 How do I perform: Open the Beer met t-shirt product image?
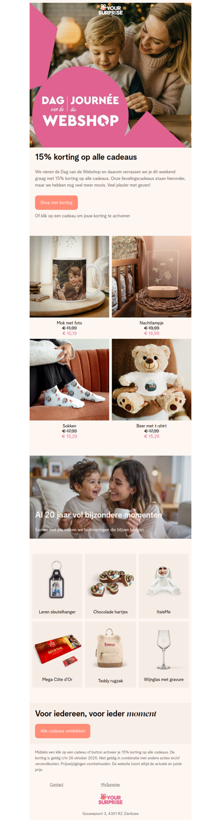pos(151,380)
